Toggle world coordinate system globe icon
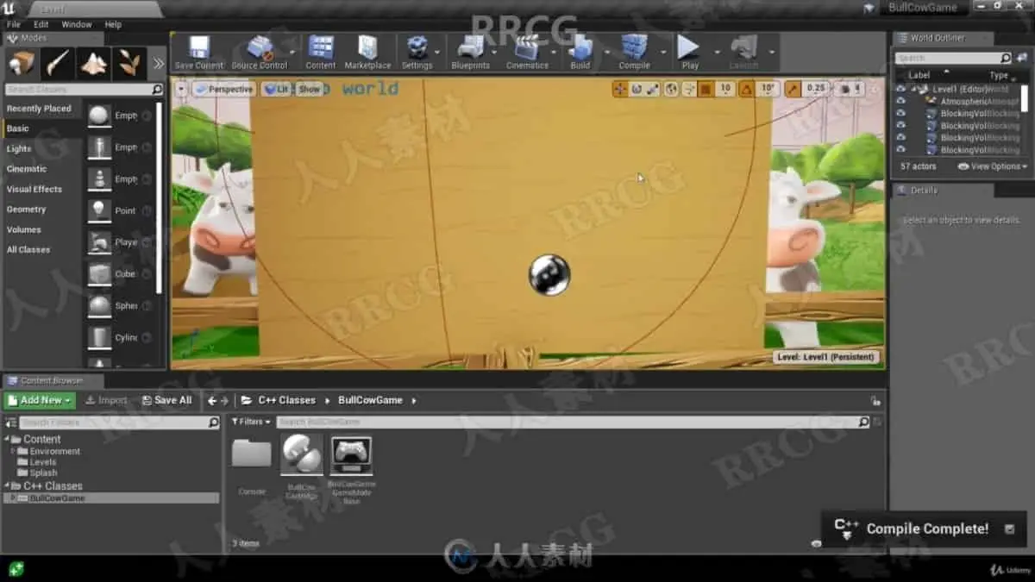This screenshot has height=582, width=1035. (672, 89)
